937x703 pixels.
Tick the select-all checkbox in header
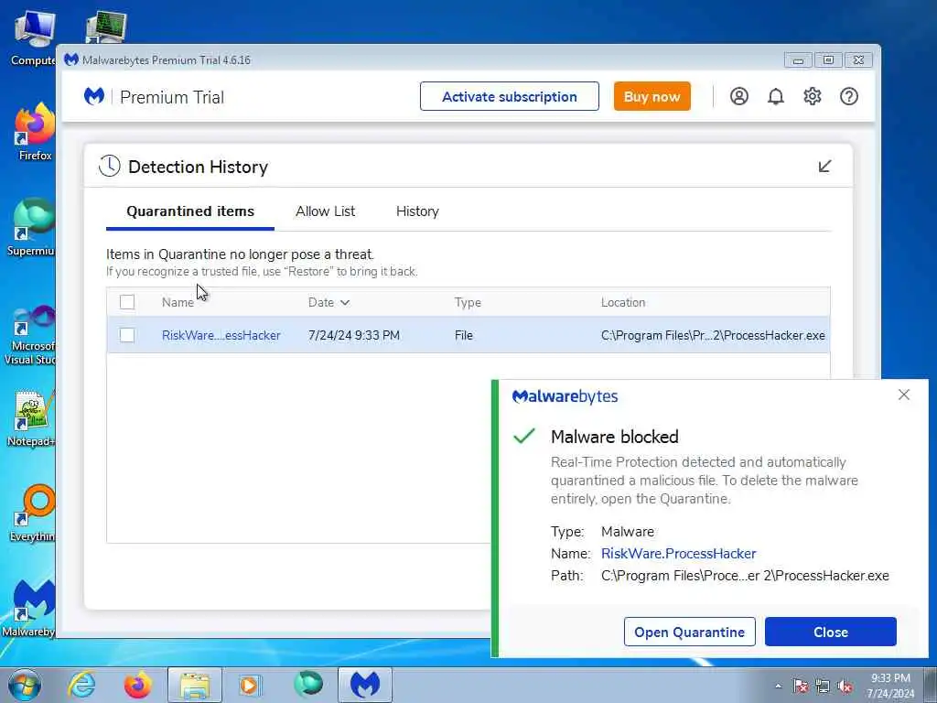point(126,302)
